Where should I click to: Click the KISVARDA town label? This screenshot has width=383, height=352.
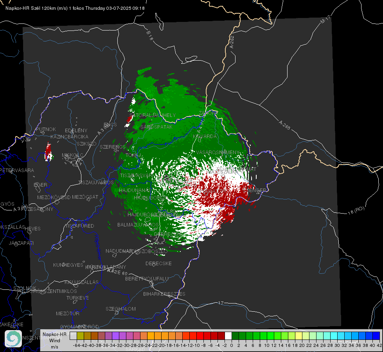point(205,136)
